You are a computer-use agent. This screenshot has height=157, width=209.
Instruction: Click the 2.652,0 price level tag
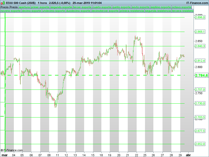[200, 144]
